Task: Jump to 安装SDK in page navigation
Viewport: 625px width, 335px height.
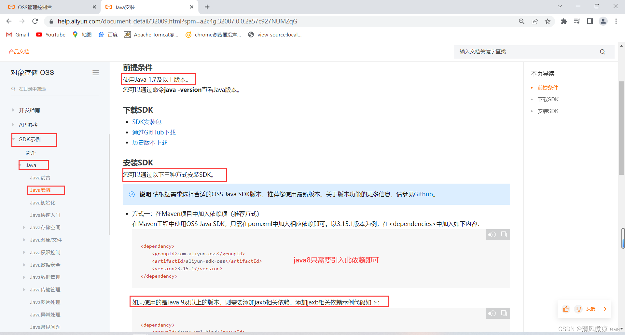Action: 548,111
